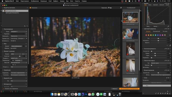
Task: Adjust Sharpening amount slider
Action: click(152, 51)
